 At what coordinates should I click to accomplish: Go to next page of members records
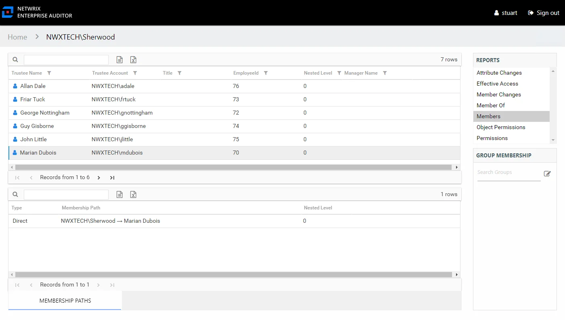coord(99,178)
